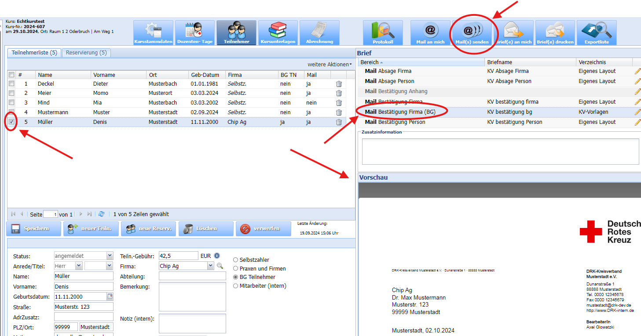This screenshot has width=641, height=336.
Task: Click the Speichern button
Action: point(34,229)
